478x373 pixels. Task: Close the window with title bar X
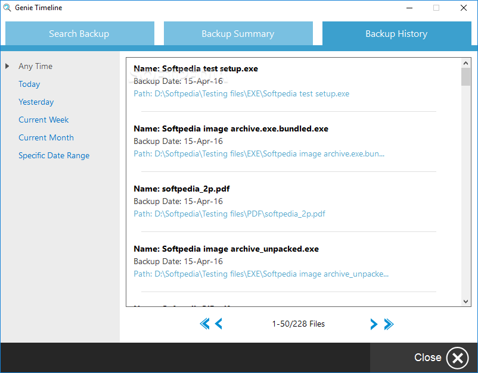pyautogui.click(x=463, y=8)
